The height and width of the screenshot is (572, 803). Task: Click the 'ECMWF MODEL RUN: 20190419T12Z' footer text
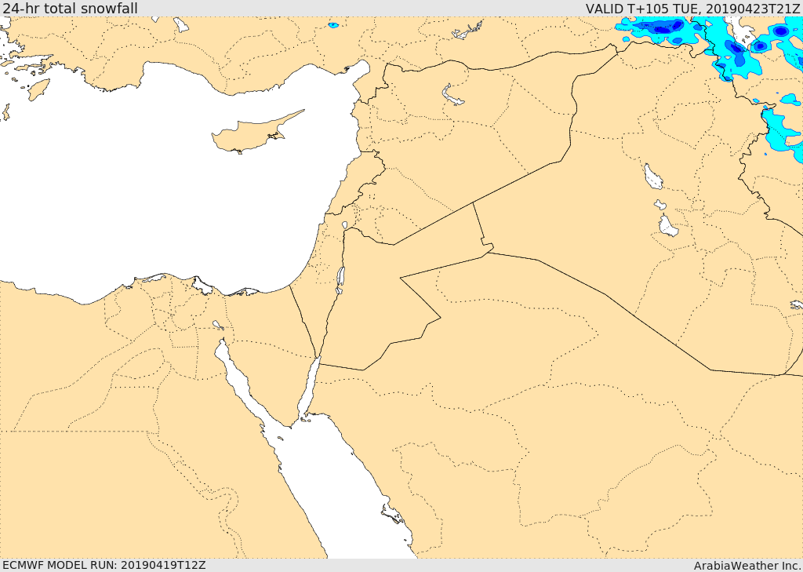click(x=104, y=565)
